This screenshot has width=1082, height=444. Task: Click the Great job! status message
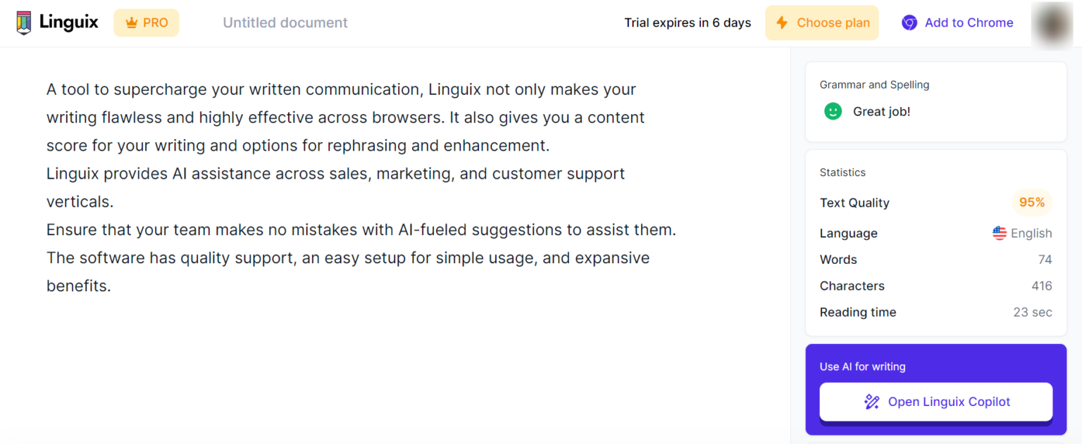(881, 111)
